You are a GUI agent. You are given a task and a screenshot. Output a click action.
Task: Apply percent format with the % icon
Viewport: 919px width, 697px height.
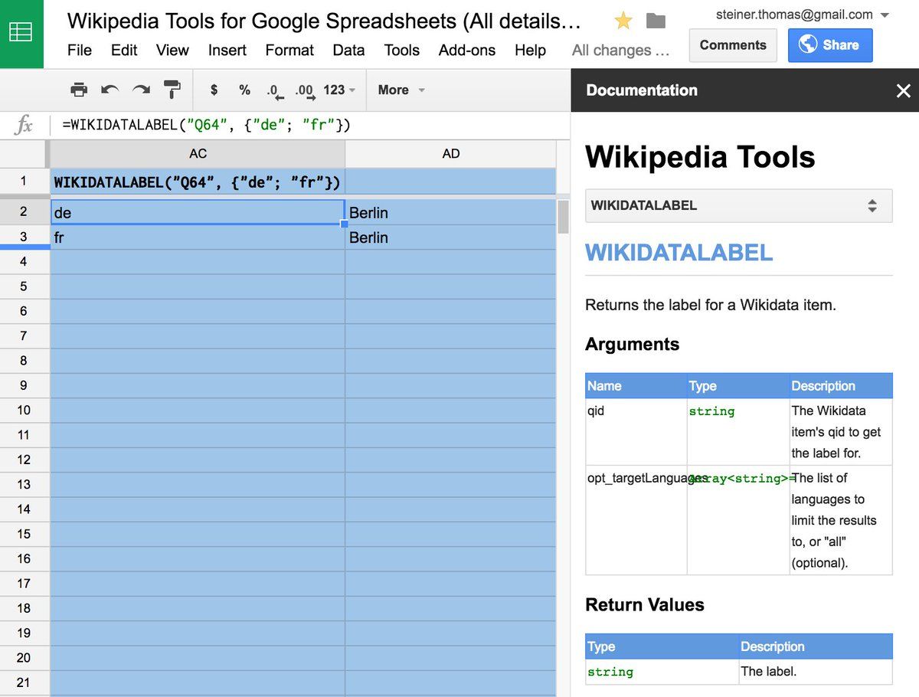coord(244,90)
